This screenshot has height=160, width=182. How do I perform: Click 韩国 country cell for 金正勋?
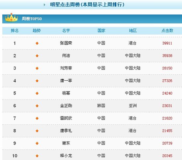pos(101,106)
